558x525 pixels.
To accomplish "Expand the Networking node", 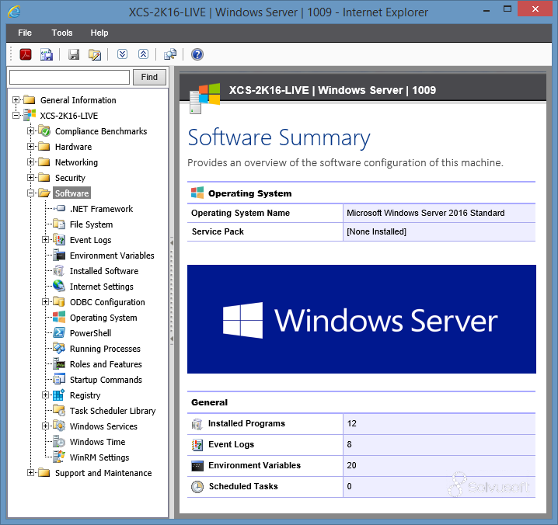I will point(30,162).
